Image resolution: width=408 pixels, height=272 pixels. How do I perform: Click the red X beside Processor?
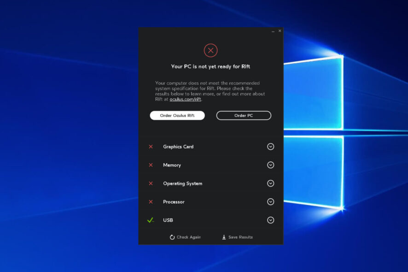pos(151,201)
